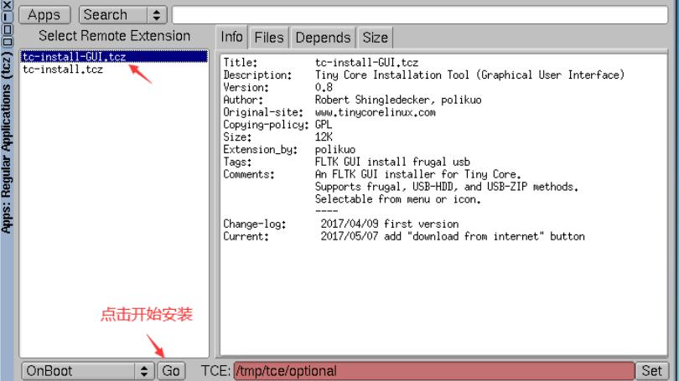Switch to the Files tab
Screen dimensions: 679x381
[x=269, y=38]
